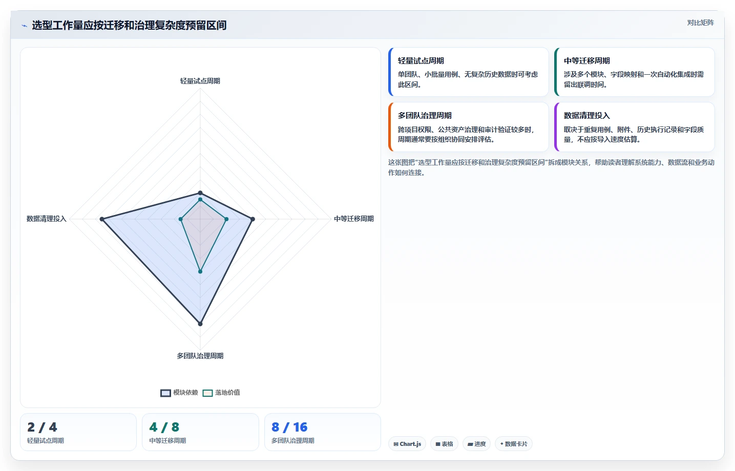Viewport: 735px width, 471px height.
Task: Click the 2 / 4 轻量试点周期 stat card
Action: [x=78, y=432]
